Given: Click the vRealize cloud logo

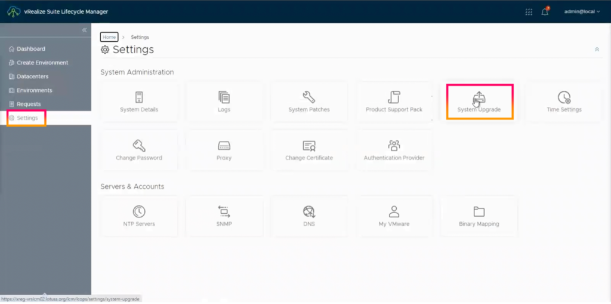Looking at the screenshot, I should [x=14, y=11].
